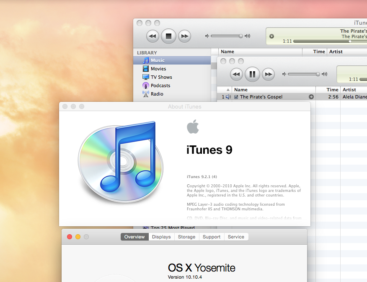Uncheck The Pirate's Gospel track checkbox
The height and width of the screenshot is (282, 367).
[236, 97]
